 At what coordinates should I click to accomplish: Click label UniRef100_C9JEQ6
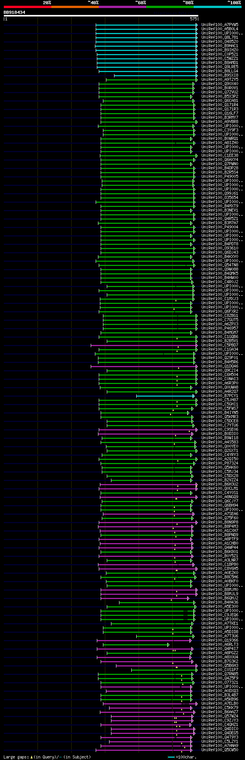tap(220, 615)
